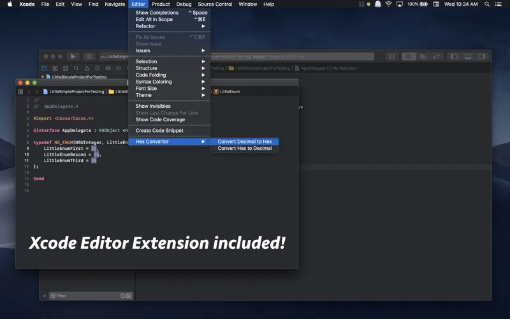Expand the Refactor submenu
This screenshot has width=510, height=319.
click(x=170, y=26)
